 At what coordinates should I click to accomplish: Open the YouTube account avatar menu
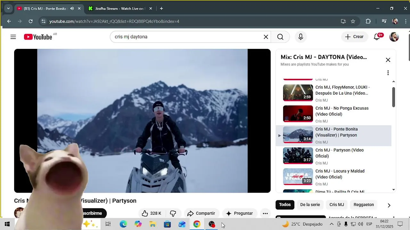[x=394, y=37]
